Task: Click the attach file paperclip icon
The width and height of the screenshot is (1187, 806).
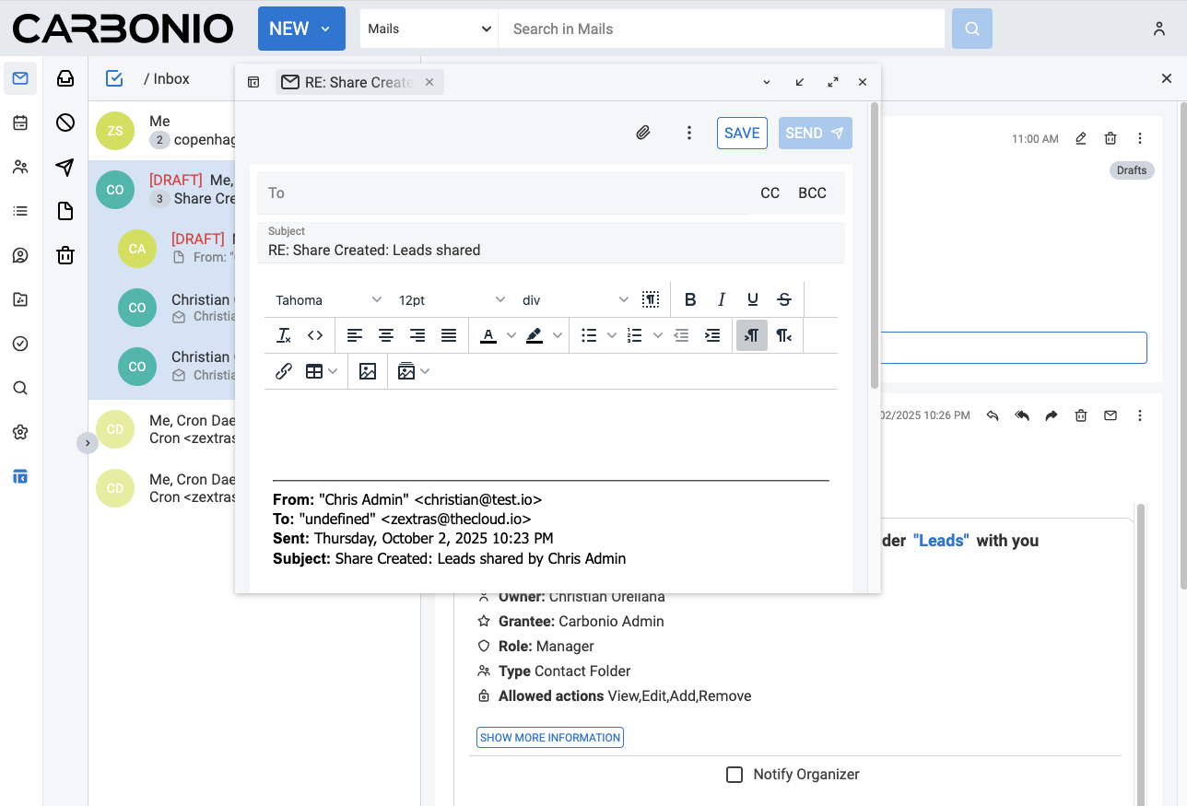Action: [x=643, y=133]
